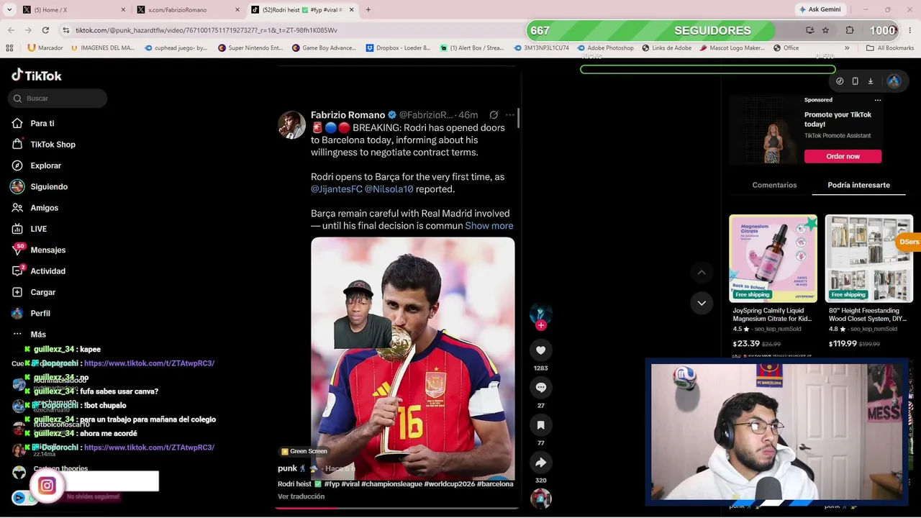The image size is (921, 518).
Task: Switch to the Home / X browser tab
Action: pyautogui.click(x=73, y=10)
